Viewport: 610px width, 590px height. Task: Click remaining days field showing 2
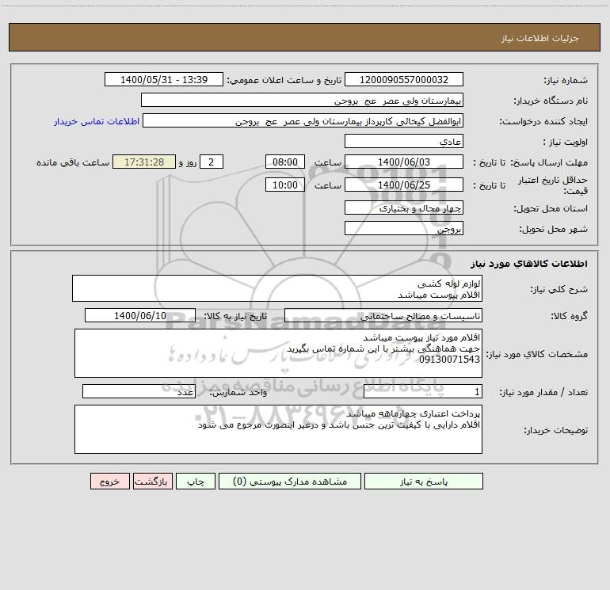coord(212,162)
